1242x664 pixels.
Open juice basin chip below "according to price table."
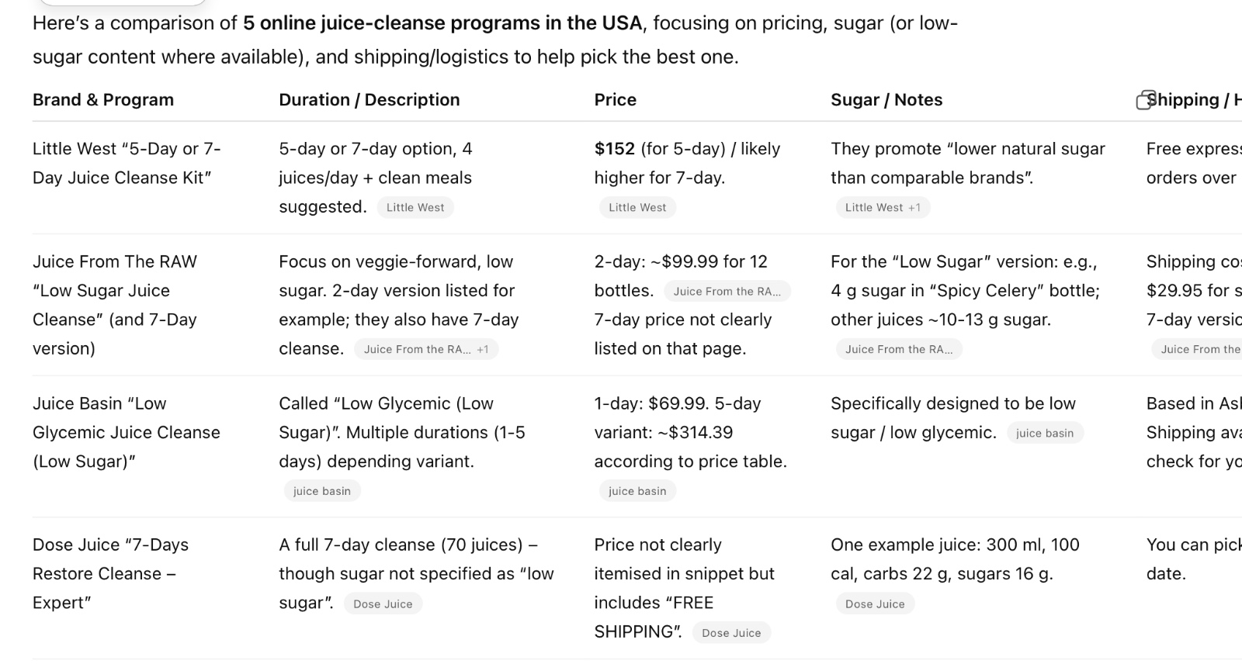click(x=637, y=492)
